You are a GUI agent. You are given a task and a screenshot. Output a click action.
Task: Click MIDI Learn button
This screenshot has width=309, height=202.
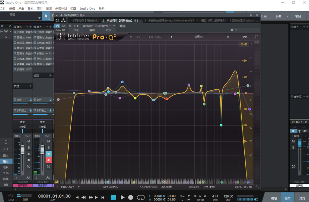tap(67, 187)
